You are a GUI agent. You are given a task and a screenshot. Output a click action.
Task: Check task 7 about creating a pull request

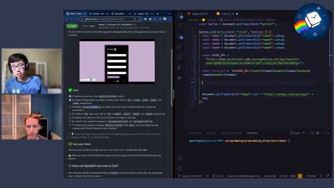(70, 125)
